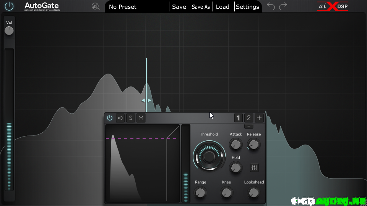
Task: Click the large Threshold dial
Action: 209,156
